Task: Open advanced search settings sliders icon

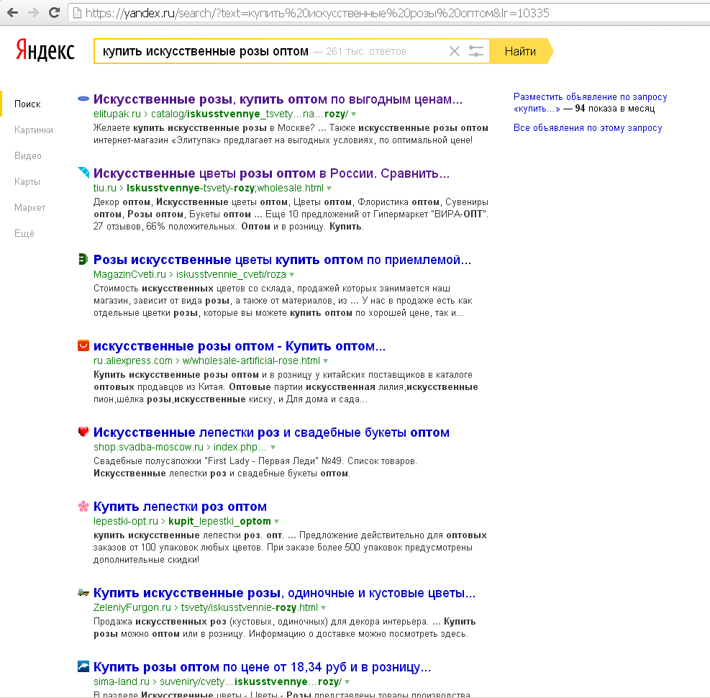Action: tap(475, 51)
